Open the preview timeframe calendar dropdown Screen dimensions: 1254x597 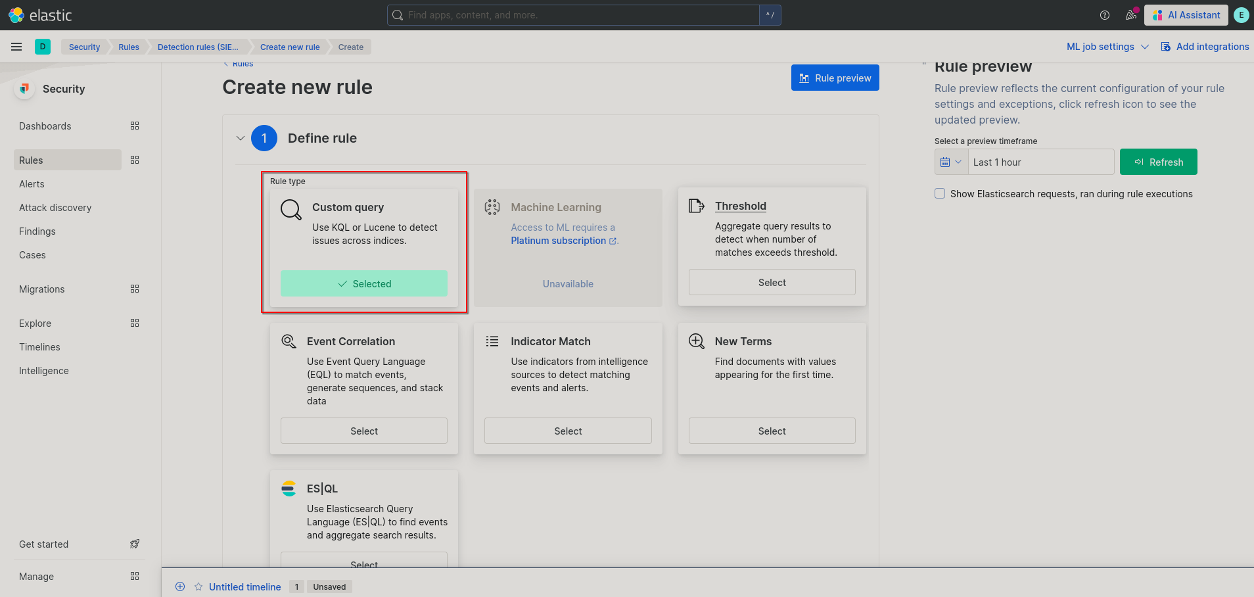951,162
